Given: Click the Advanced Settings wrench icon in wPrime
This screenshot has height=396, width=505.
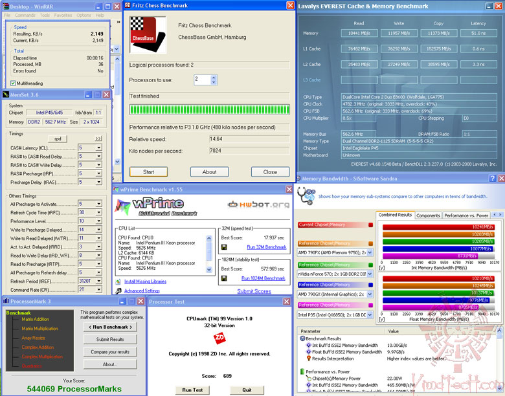Looking at the screenshot, I should [x=118, y=291].
